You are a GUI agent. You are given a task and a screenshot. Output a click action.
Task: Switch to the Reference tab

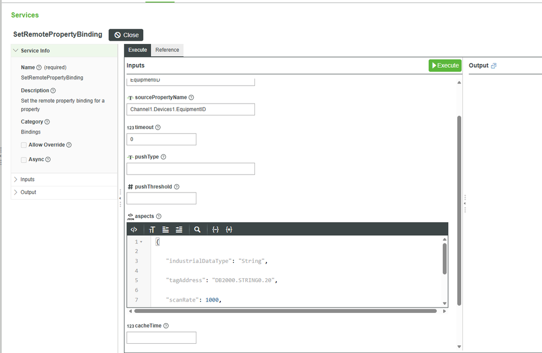(167, 50)
